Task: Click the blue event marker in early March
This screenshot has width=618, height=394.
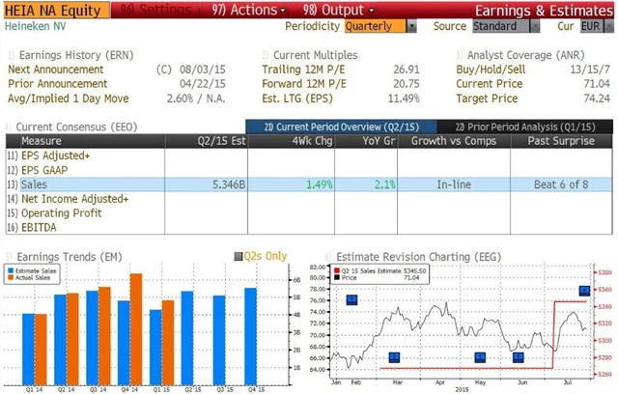Action: point(395,357)
